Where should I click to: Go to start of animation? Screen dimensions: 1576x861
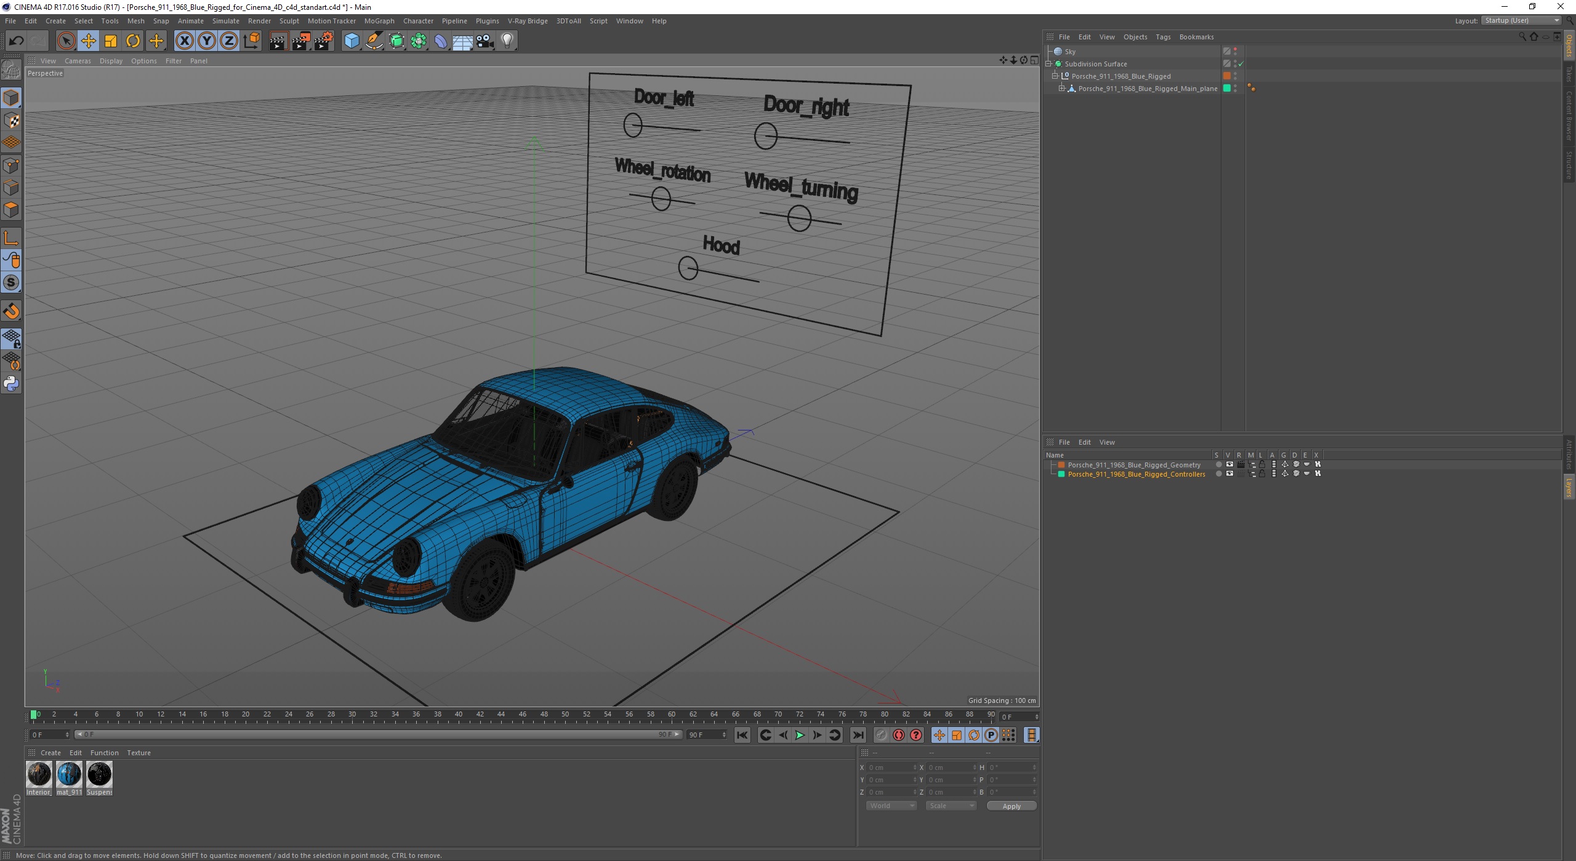(x=742, y=735)
